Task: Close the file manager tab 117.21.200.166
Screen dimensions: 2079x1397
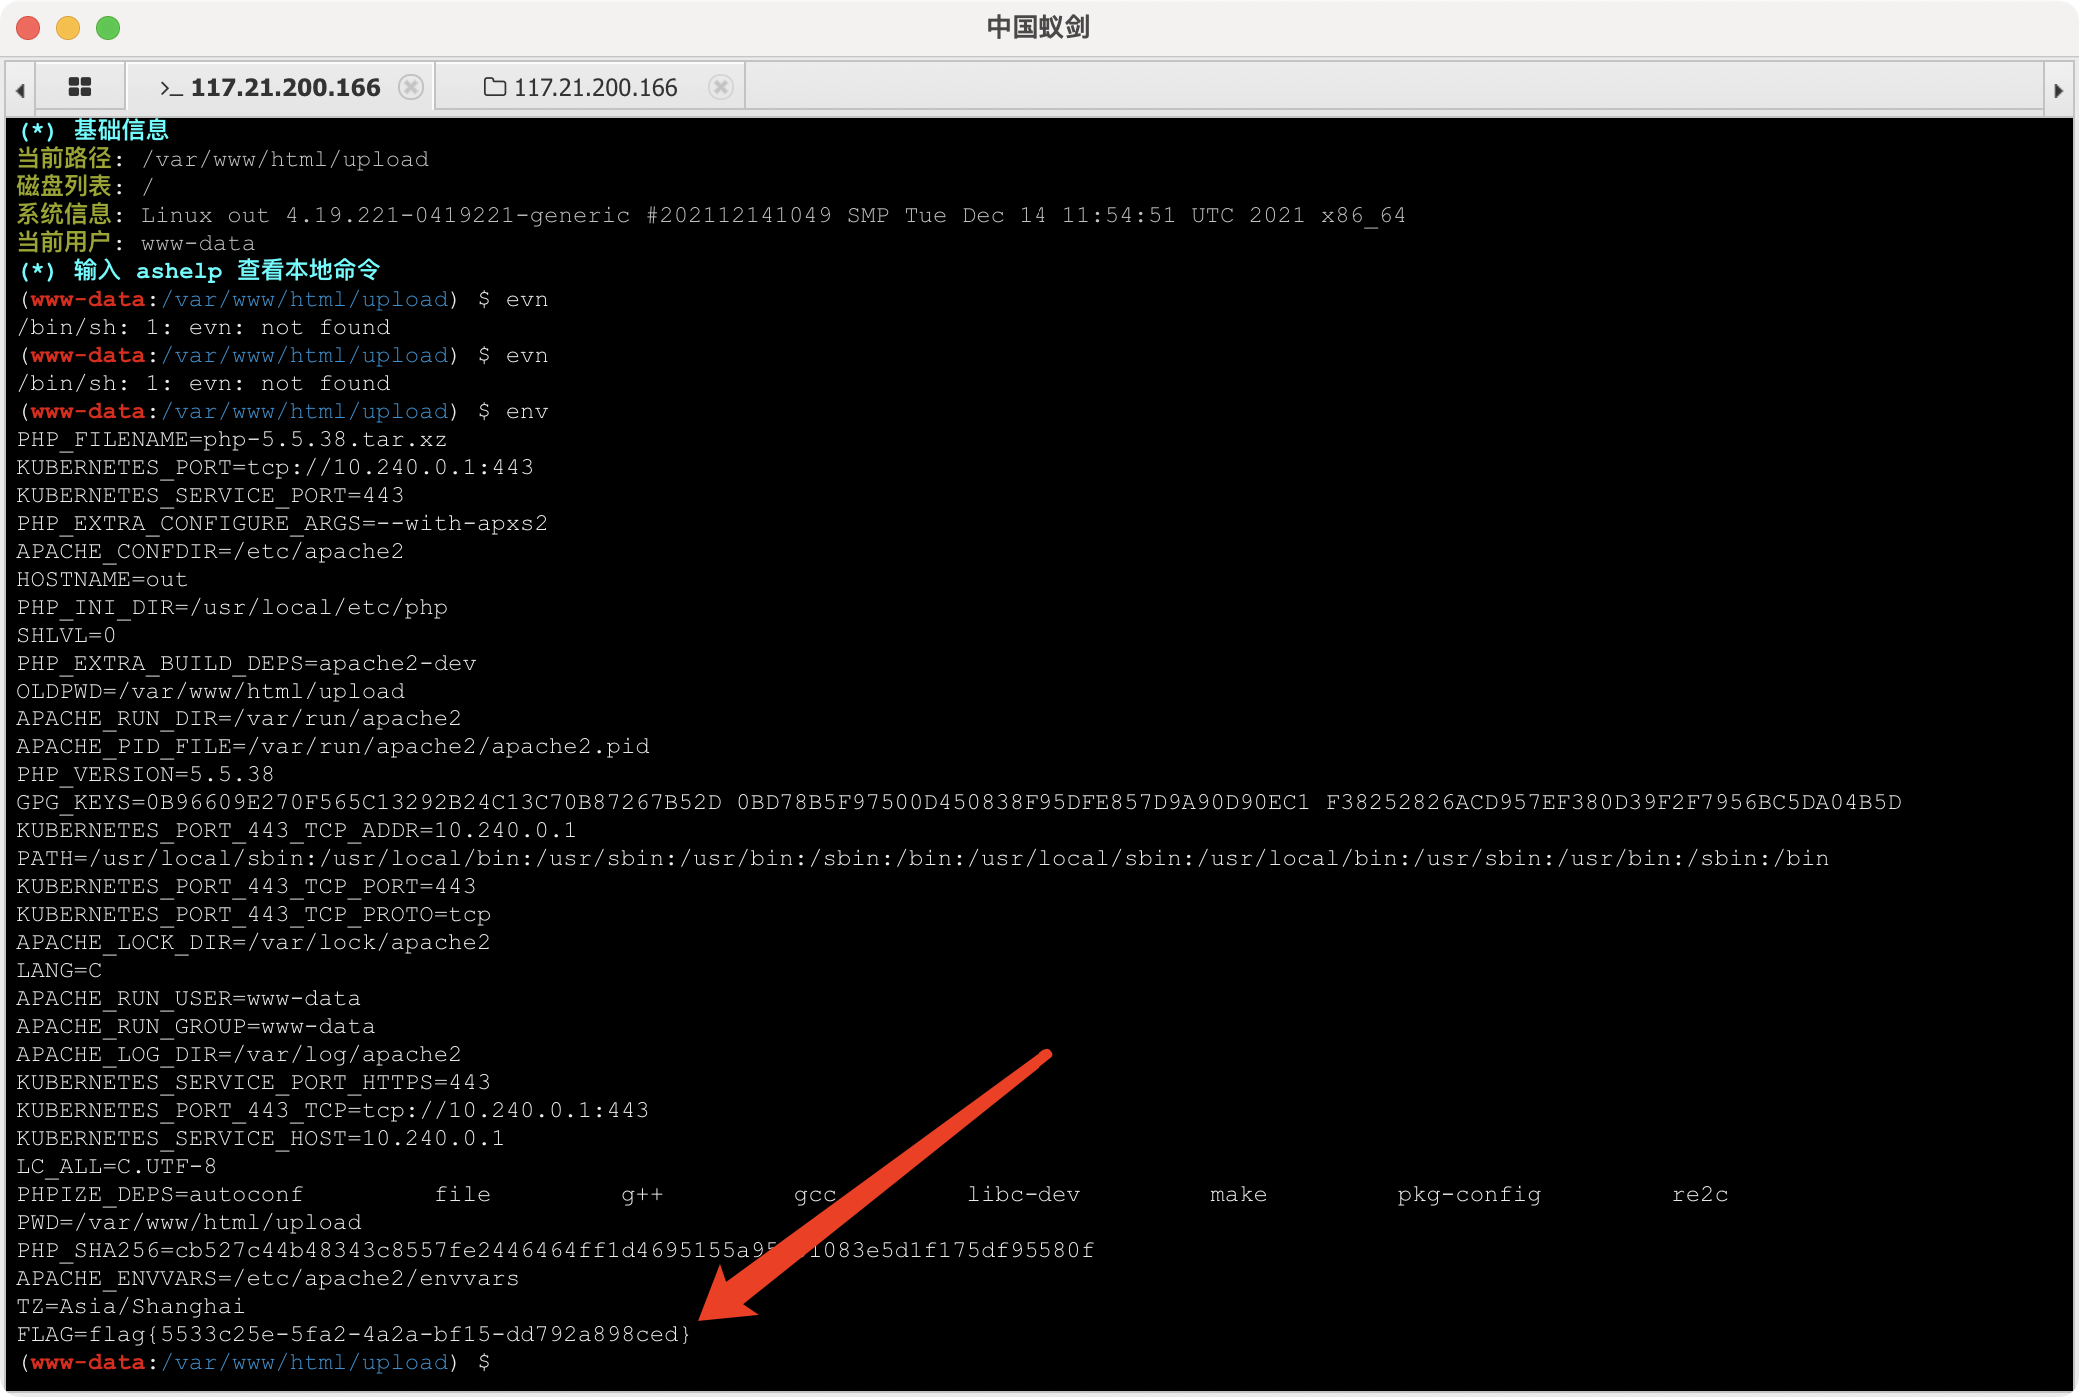Action: 720,87
